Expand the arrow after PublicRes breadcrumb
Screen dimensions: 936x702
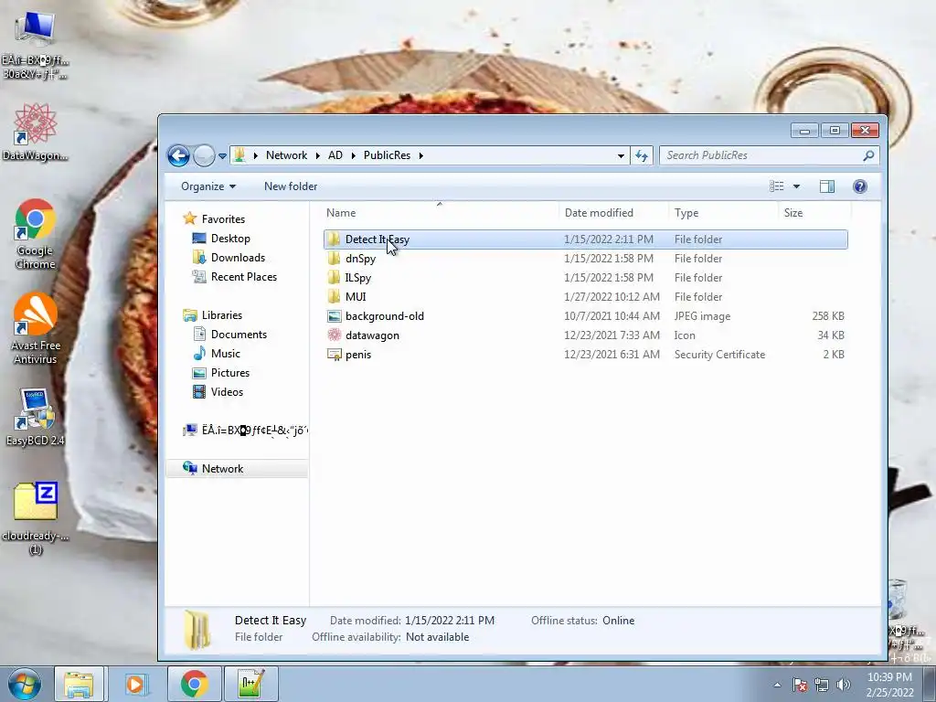coord(420,155)
